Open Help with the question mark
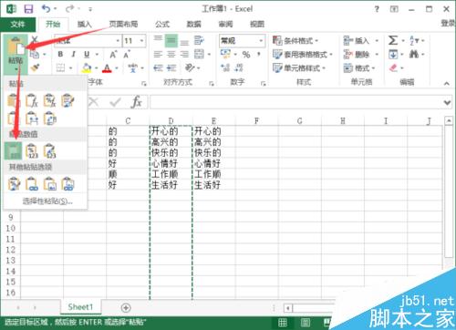 (x=377, y=9)
